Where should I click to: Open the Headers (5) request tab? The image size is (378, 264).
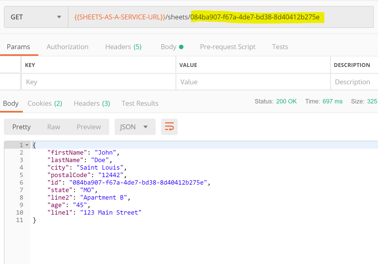pyautogui.click(x=123, y=47)
